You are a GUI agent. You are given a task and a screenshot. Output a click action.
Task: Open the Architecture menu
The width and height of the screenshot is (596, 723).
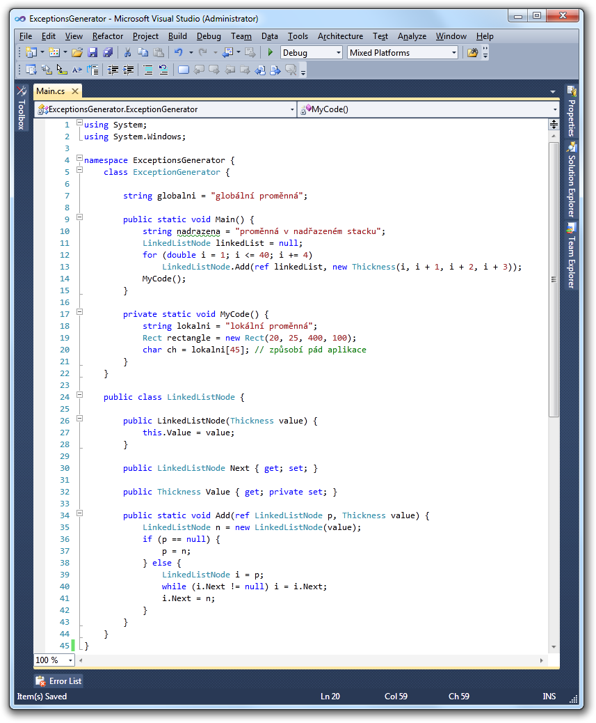[x=341, y=36]
